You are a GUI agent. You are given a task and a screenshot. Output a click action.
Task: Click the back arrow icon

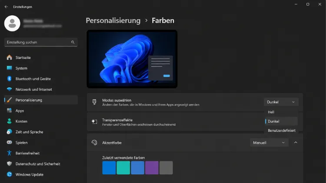[6, 7]
